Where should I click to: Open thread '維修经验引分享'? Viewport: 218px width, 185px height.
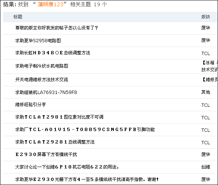click(30, 105)
